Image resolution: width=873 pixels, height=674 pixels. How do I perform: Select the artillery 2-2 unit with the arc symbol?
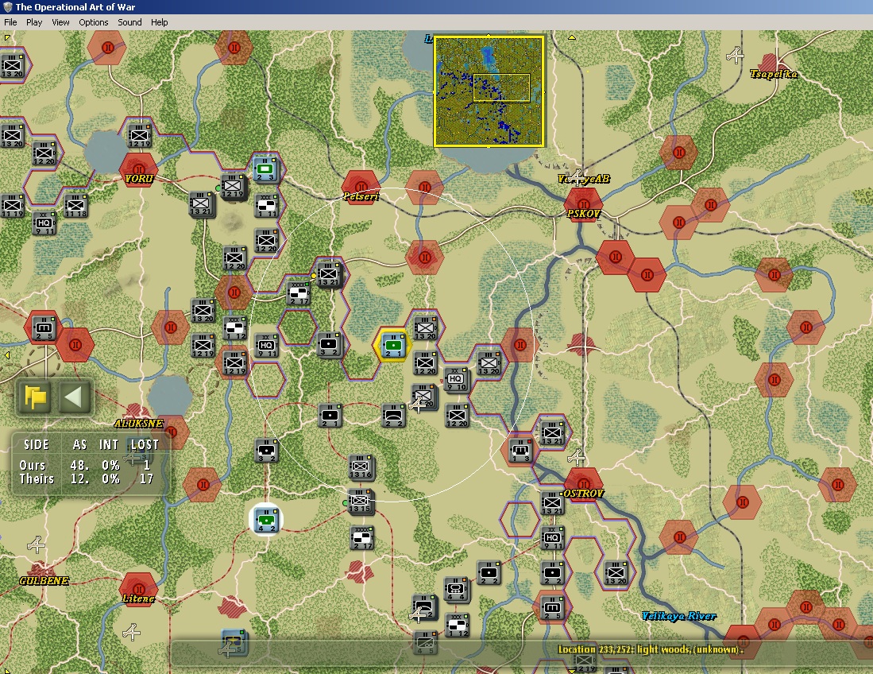pyautogui.click(x=393, y=416)
